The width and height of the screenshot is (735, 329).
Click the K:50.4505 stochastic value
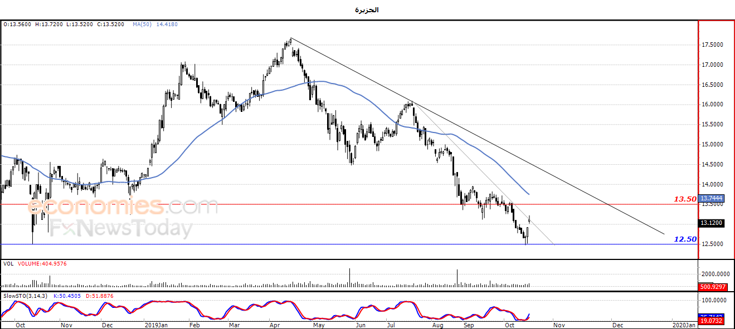[67, 296]
